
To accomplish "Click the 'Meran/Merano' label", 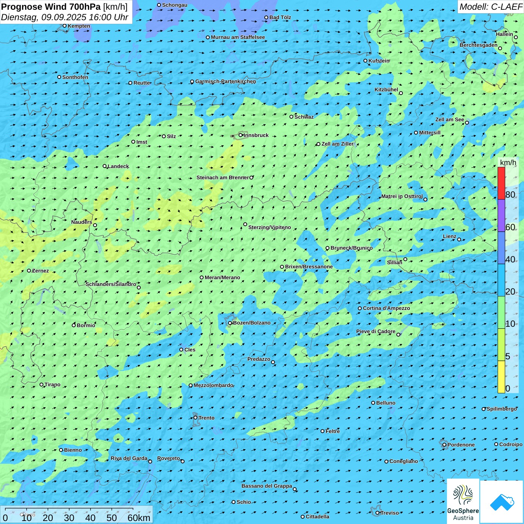I will tap(222, 277).
